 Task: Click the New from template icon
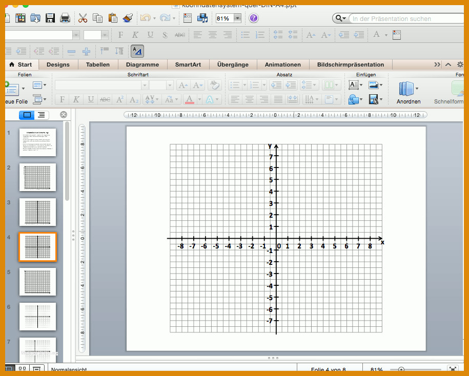[21, 18]
